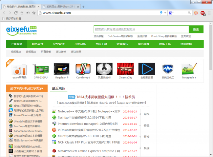Viewport: 213px width, 157px height.
Task: Open the 系统优化工 blue shield icon
Action: pos(168,69)
